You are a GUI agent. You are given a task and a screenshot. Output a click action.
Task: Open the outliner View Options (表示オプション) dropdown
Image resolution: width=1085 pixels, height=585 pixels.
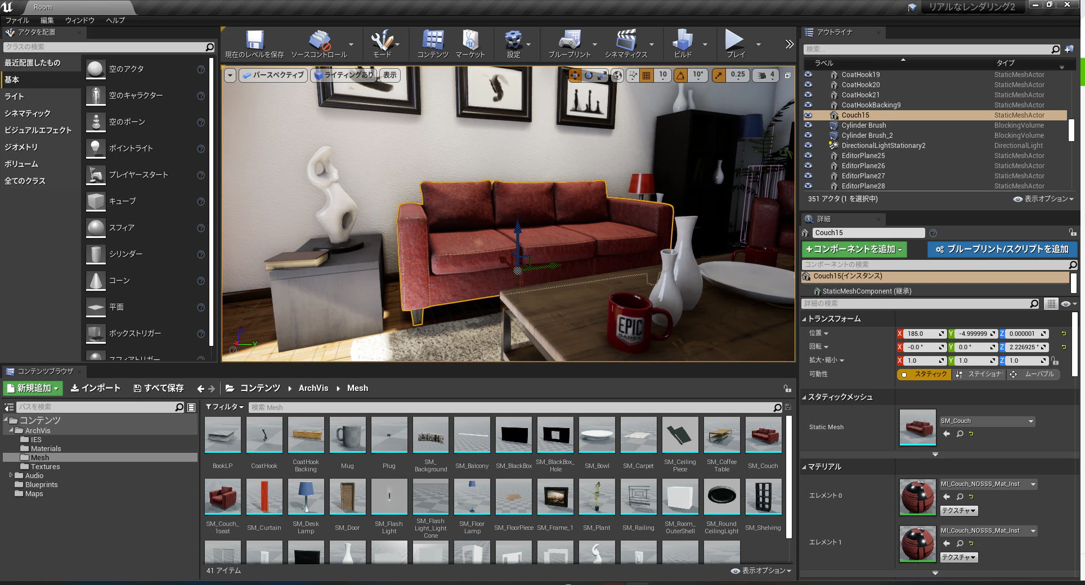pyautogui.click(x=1044, y=199)
